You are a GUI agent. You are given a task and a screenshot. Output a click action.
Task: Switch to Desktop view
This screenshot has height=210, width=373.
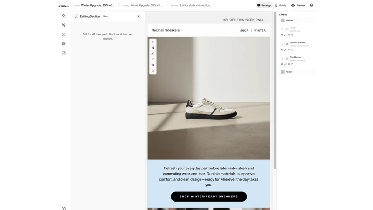(264, 5)
